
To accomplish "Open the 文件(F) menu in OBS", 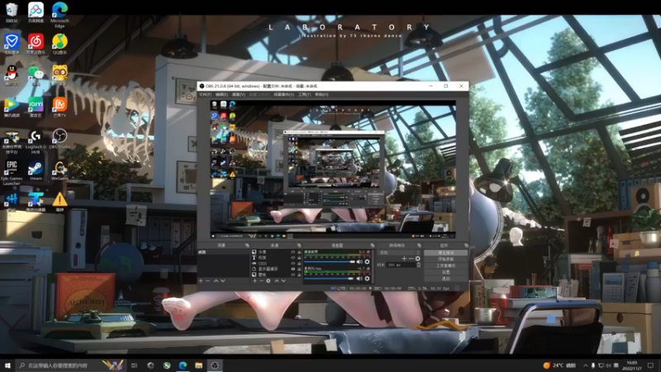I will (x=205, y=94).
